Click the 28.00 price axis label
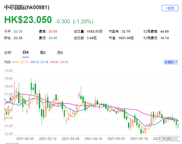Screen dimensions: 182x144 tap(9, 86)
